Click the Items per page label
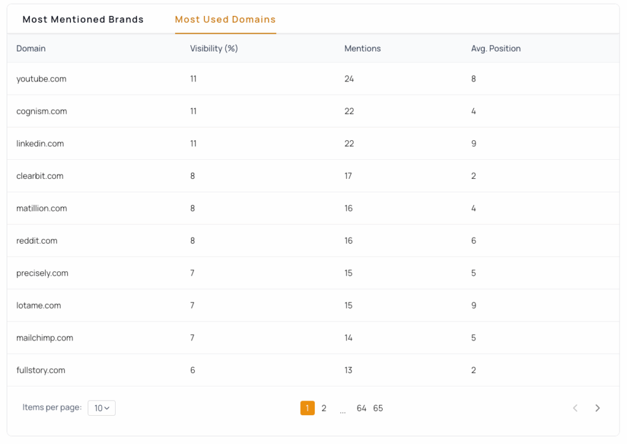Screen dimensions: 627x444 point(52,407)
